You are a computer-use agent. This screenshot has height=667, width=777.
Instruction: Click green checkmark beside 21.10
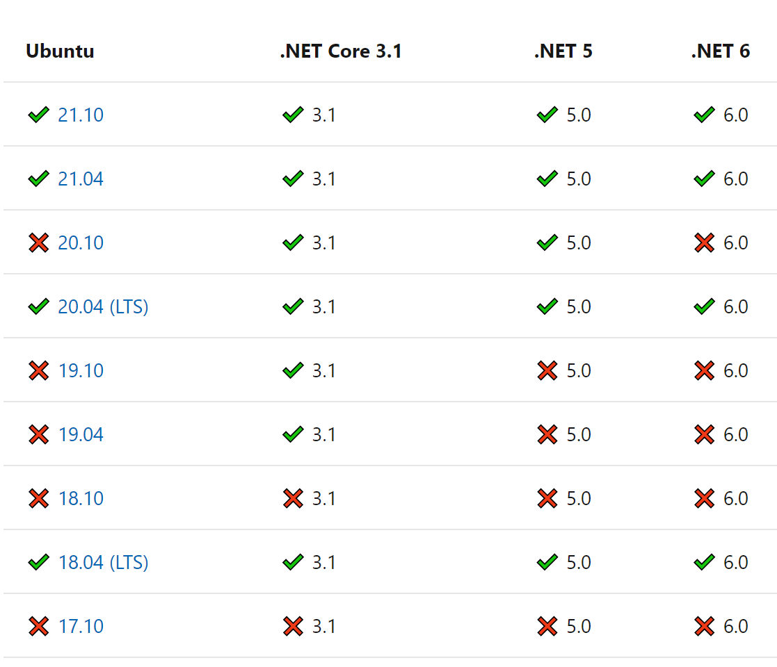coord(39,115)
